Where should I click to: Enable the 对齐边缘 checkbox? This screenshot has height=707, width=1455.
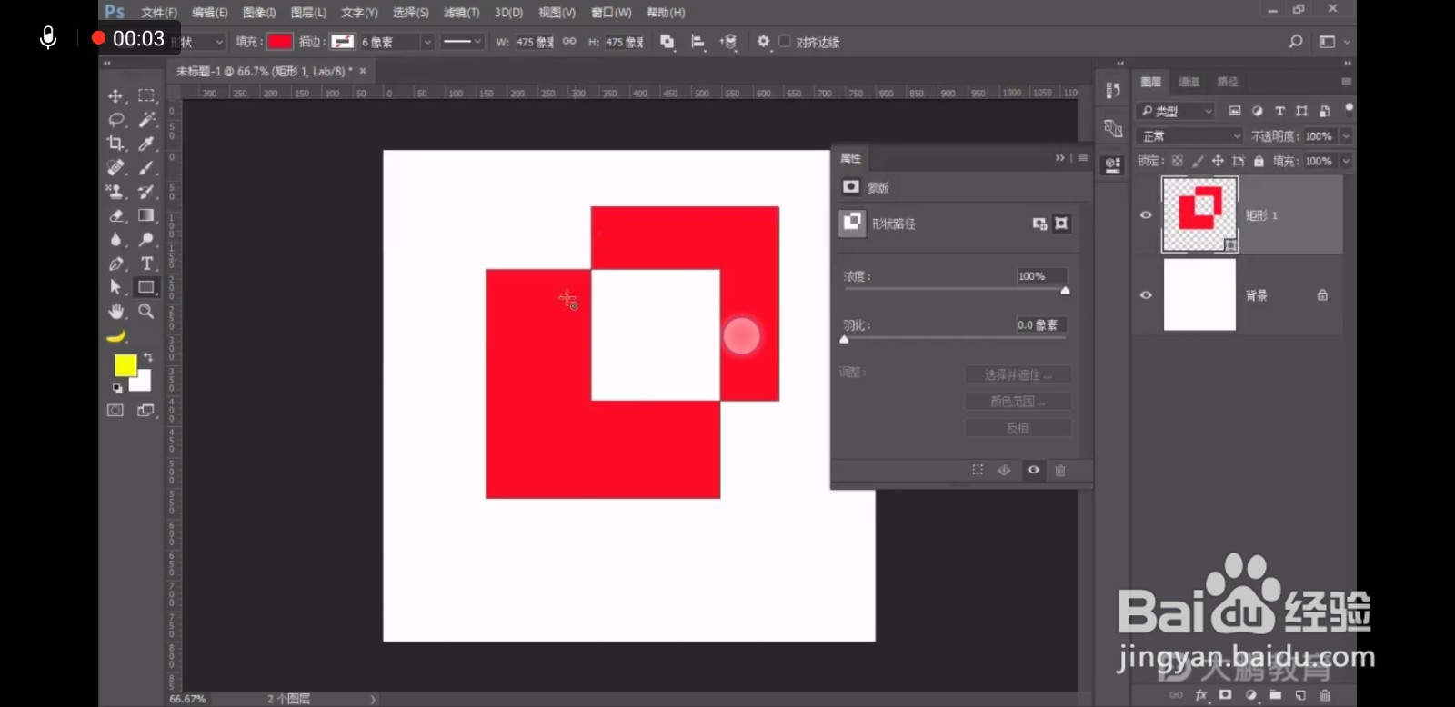785,42
